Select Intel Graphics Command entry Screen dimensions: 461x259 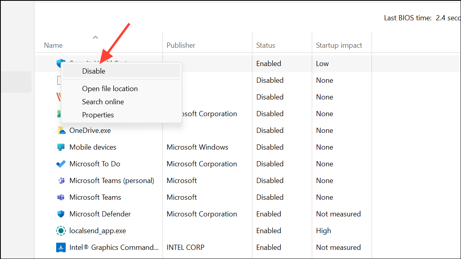click(x=114, y=247)
